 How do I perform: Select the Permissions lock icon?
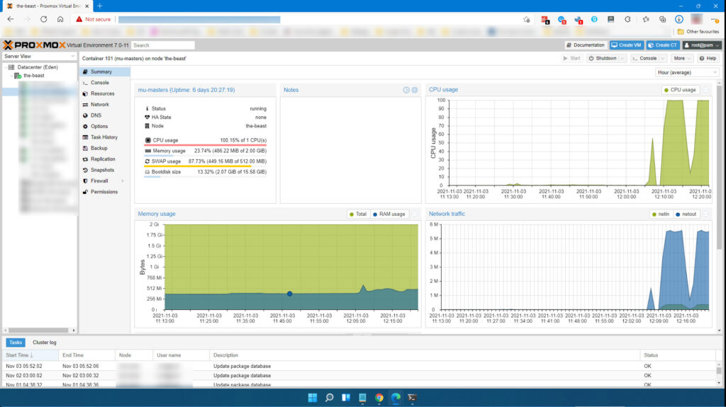click(x=85, y=192)
